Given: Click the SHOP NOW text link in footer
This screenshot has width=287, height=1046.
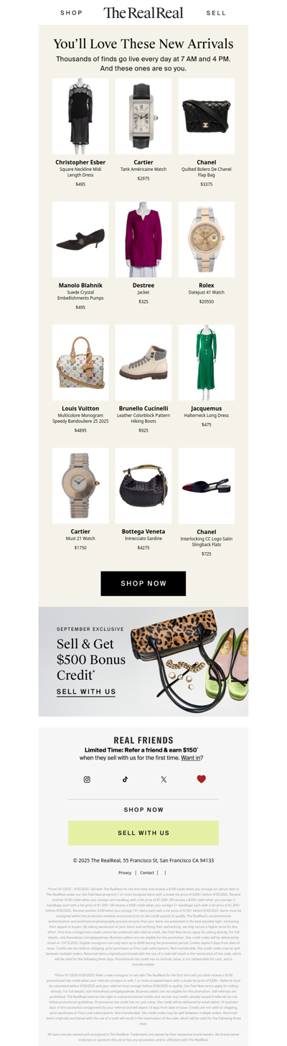Looking at the screenshot, I should click(143, 810).
